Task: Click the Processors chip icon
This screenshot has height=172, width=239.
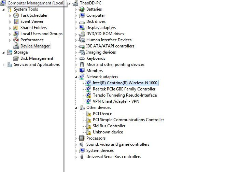Action: pos(82,138)
